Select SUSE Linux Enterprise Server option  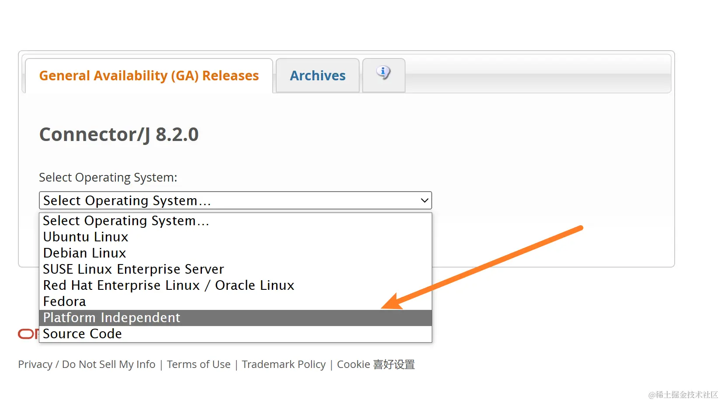click(x=236, y=269)
